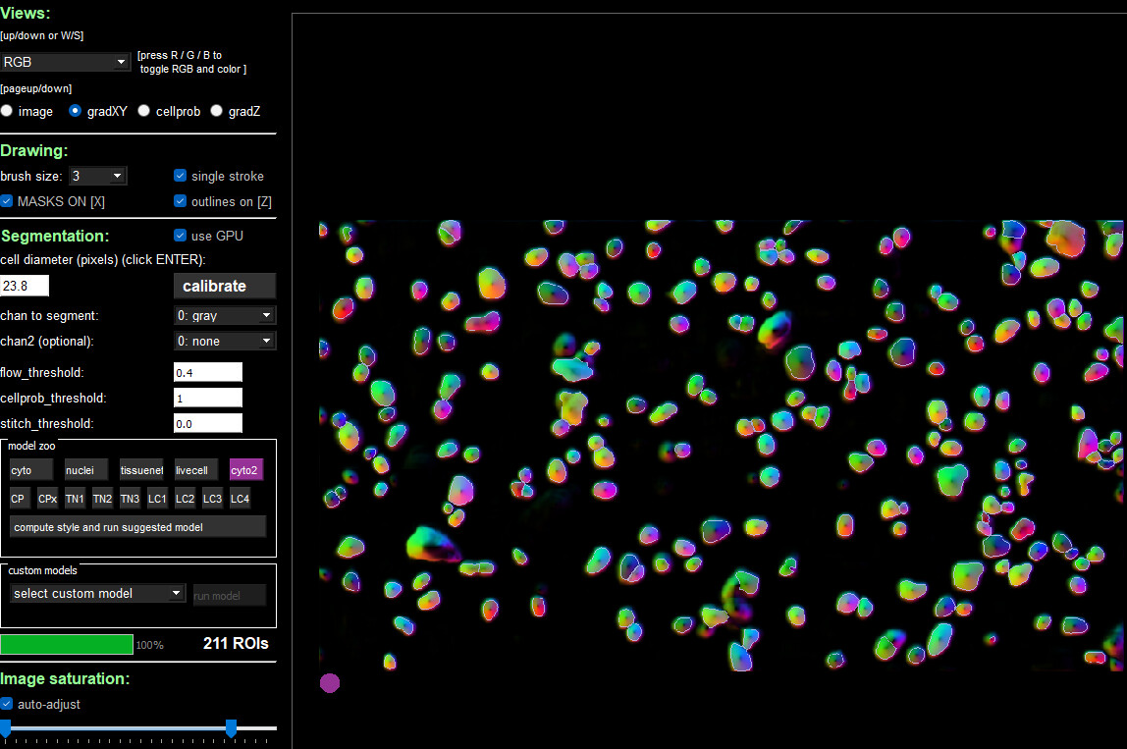Run the nuclei model from model zoo
Image resolution: width=1127 pixels, height=749 pixels.
click(85, 470)
